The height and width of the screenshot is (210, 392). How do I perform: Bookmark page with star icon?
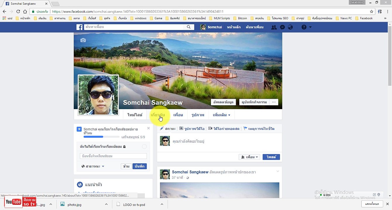pos(372,12)
